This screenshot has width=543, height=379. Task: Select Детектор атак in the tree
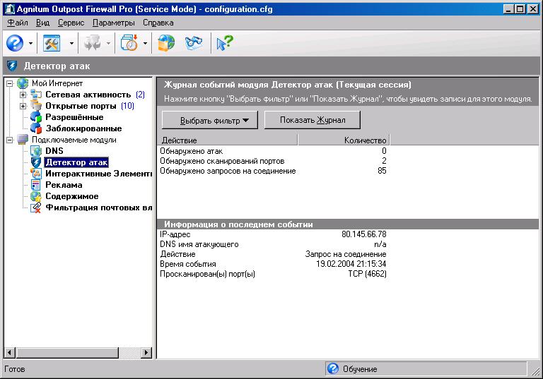click(x=76, y=162)
